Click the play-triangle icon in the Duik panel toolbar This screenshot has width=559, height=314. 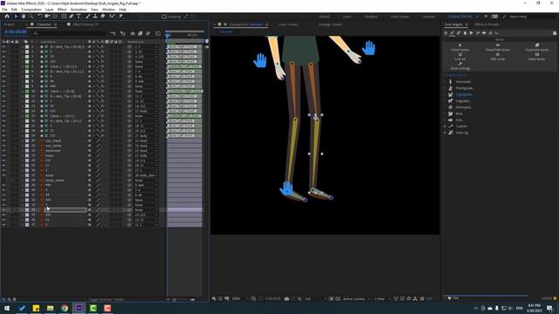472,33
